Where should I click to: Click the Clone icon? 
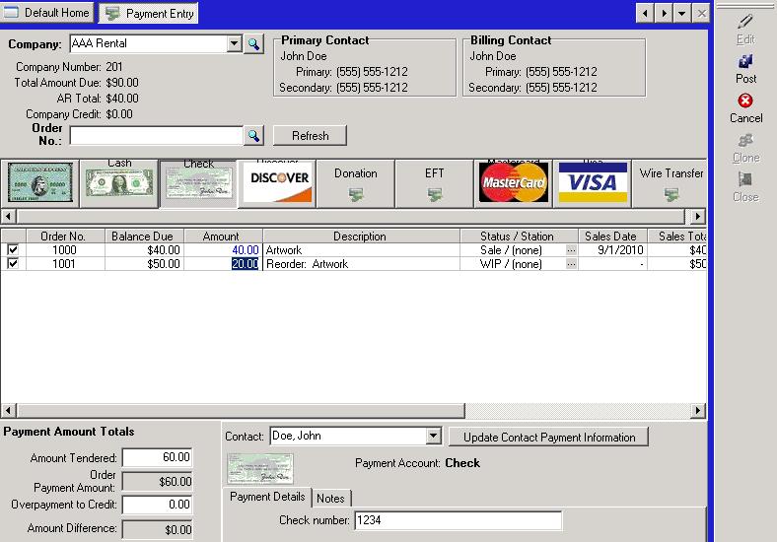[745, 140]
